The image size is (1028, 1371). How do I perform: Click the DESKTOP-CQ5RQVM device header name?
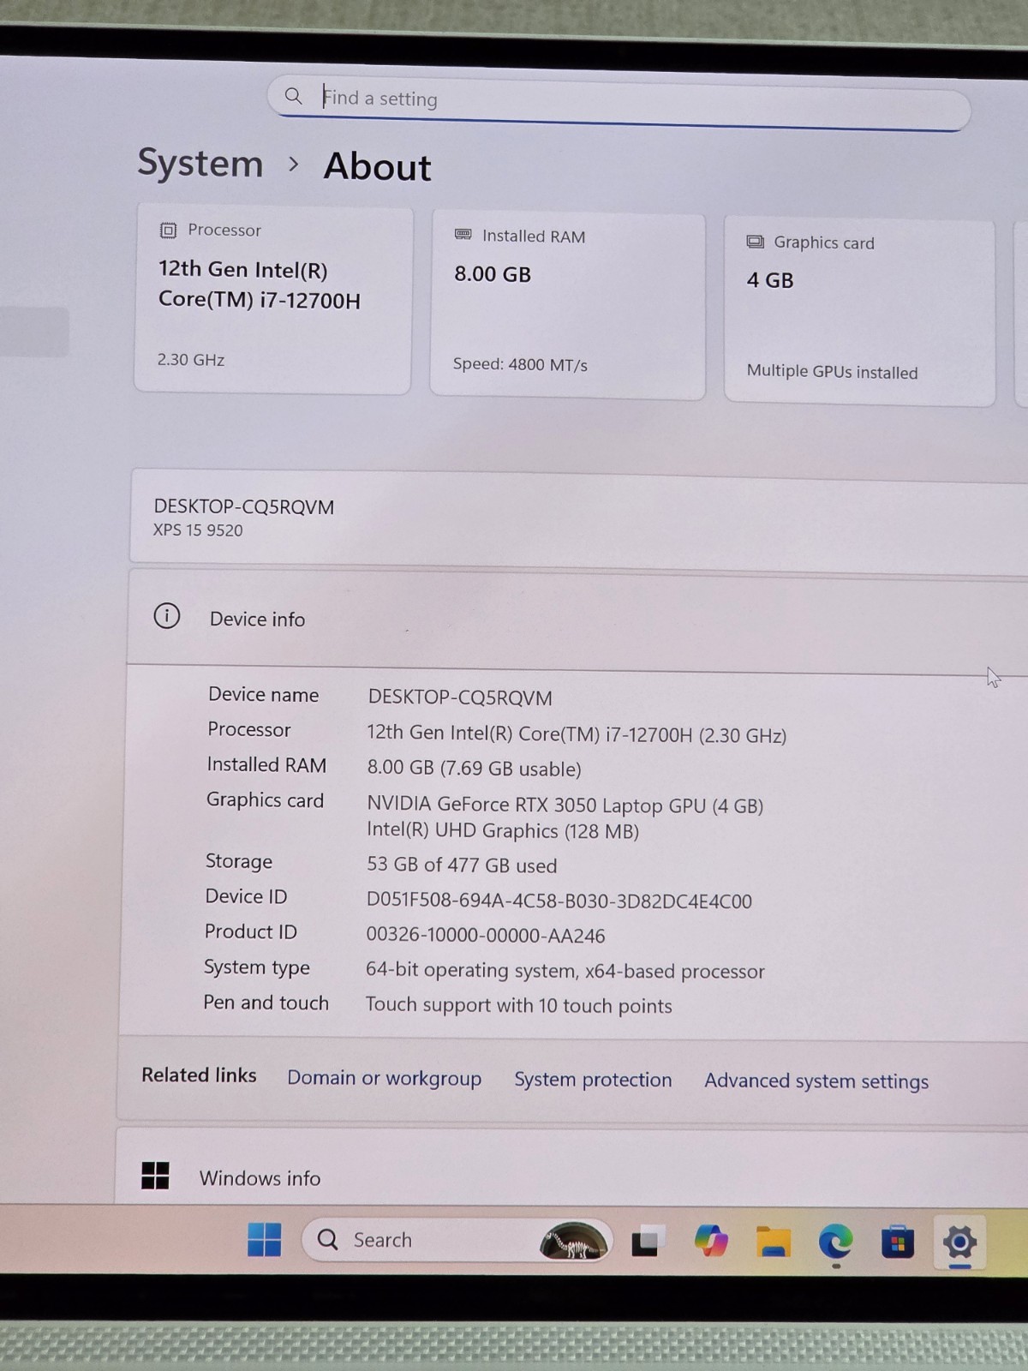coord(244,506)
